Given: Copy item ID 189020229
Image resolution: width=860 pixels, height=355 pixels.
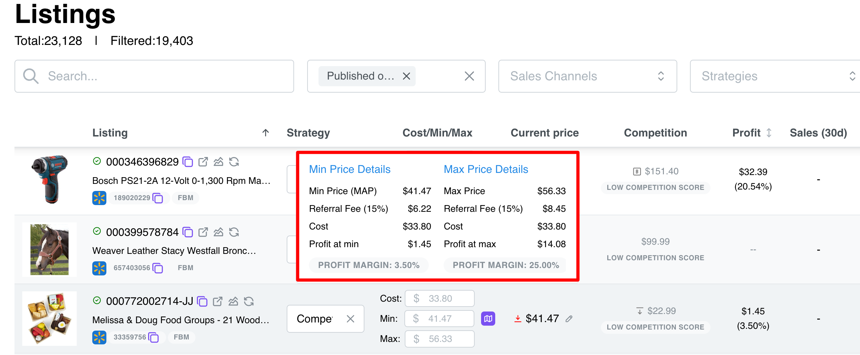Looking at the screenshot, I should [x=158, y=198].
